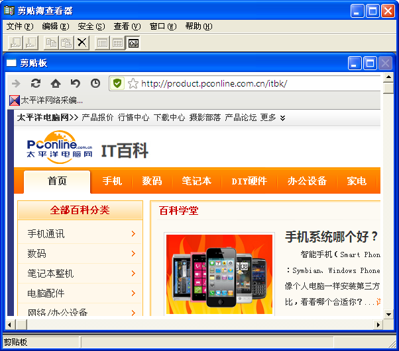Click the 太平洋网络采编 bookmark favicon
Viewport: 399px width, 351px height.
point(15,100)
